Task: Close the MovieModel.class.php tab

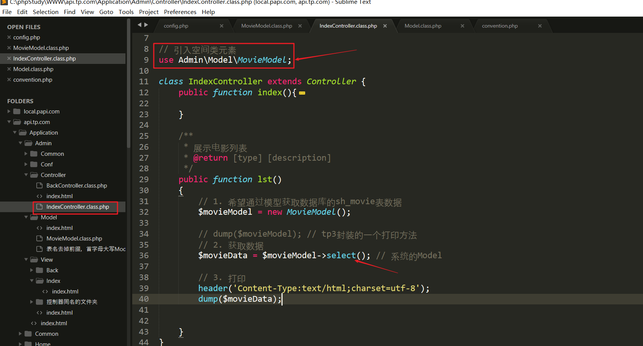Action: coord(300,26)
